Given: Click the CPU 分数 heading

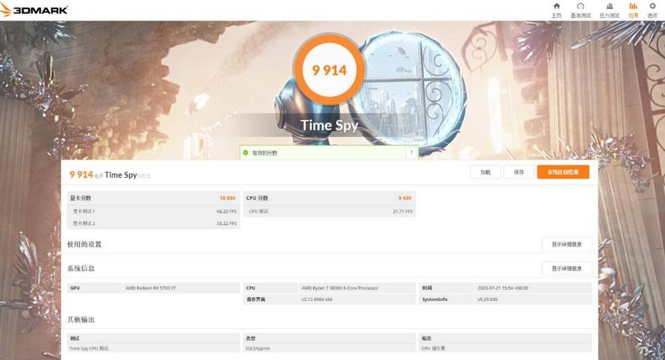Looking at the screenshot, I should pos(257,198).
